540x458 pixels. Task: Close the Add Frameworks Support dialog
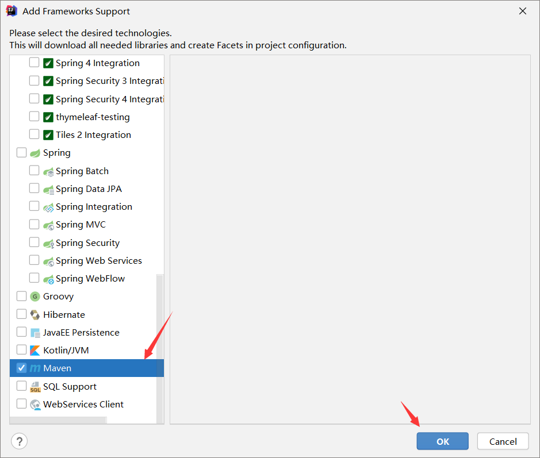pos(522,11)
